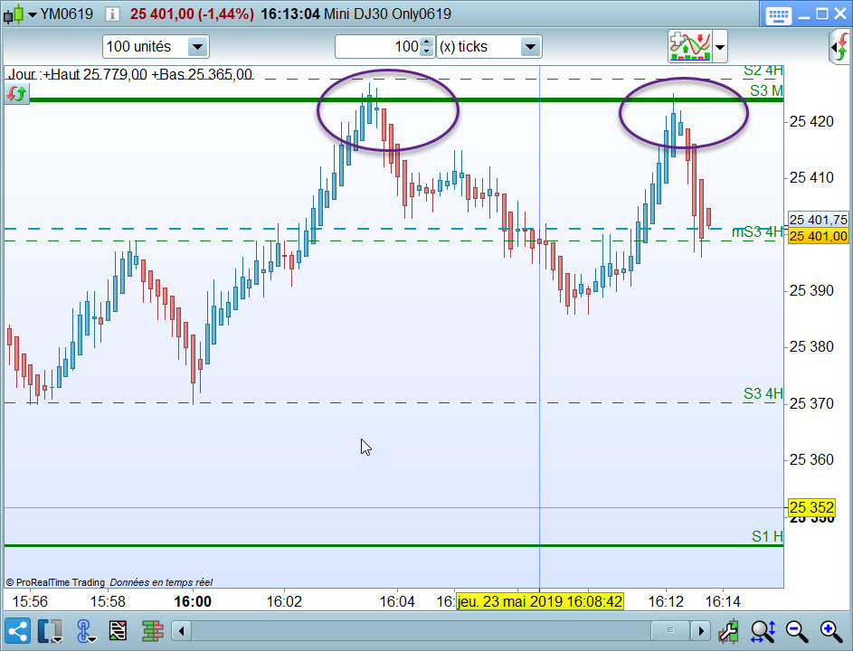Click the 25 370 price axis label
This screenshot has width=853, height=651.
tap(811, 403)
